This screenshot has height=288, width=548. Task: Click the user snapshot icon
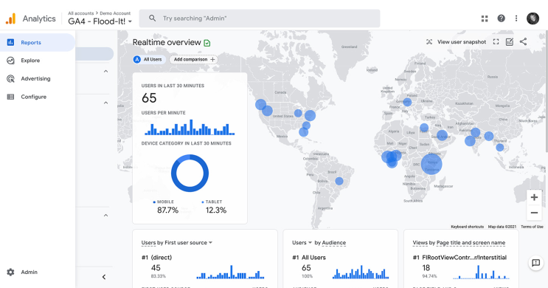(429, 42)
